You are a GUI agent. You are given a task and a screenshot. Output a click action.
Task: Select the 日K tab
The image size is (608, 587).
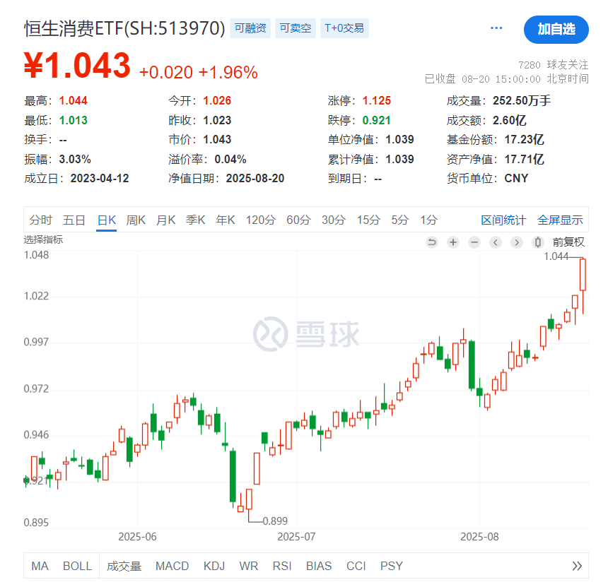(107, 220)
